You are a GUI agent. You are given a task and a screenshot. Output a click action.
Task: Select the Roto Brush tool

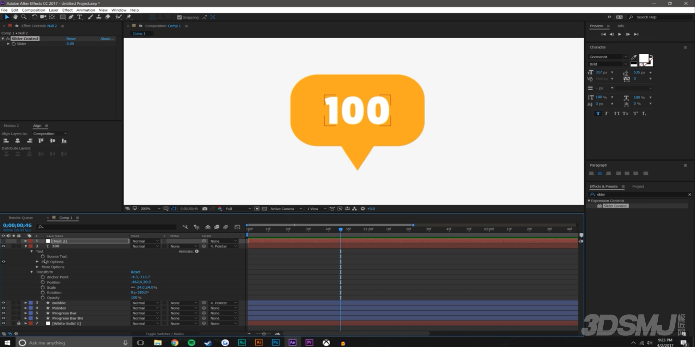(118, 17)
